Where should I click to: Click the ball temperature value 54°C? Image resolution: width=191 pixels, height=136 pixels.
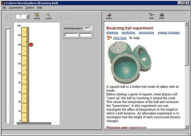[88, 28]
